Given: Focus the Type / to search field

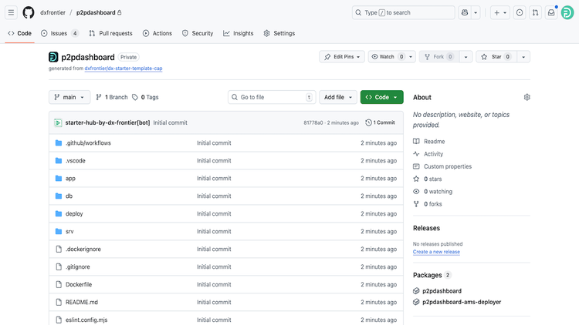Looking at the screenshot, I should coord(403,12).
